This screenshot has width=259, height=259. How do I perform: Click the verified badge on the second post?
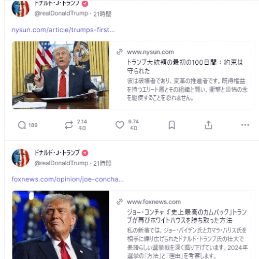[x=85, y=153]
